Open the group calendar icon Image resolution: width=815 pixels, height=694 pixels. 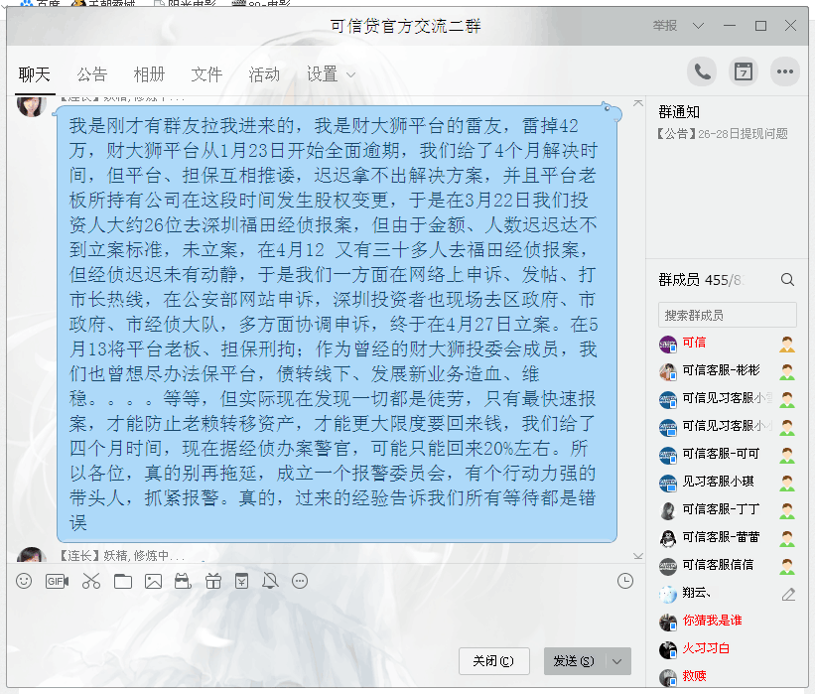point(743,71)
